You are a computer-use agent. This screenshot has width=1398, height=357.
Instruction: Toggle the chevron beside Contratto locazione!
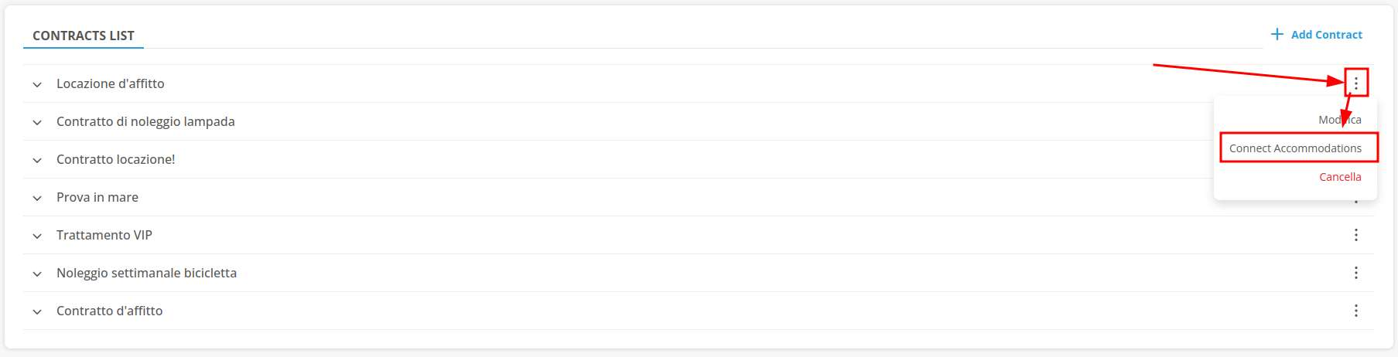pyautogui.click(x=37, y=160)
